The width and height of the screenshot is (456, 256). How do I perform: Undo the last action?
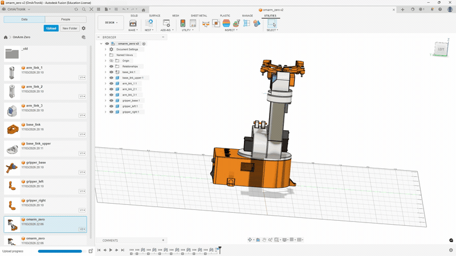coord(124,9)
